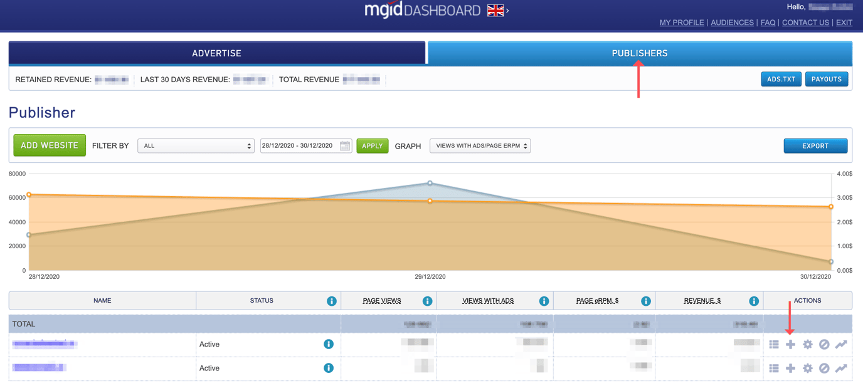The height and width of the screenshot is (386, 863).
Task: Switch to the Advertise tab
Action: 216,53
